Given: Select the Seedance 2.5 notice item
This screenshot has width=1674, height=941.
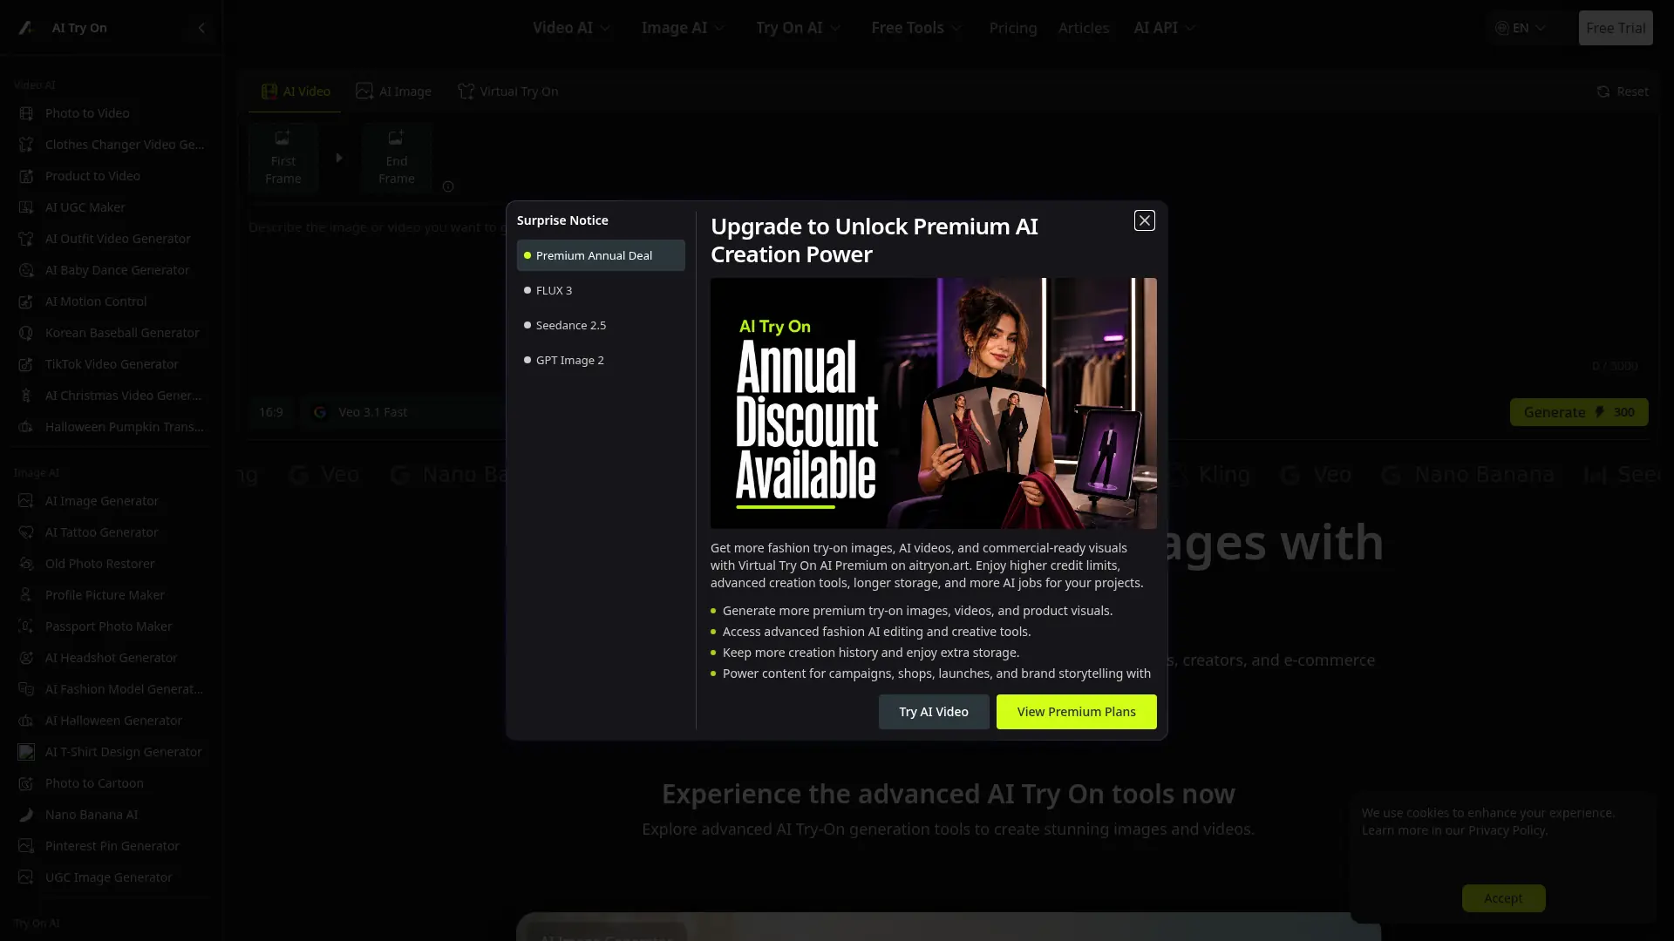Looking at the screenshot, I should click(x=601, y=325).
